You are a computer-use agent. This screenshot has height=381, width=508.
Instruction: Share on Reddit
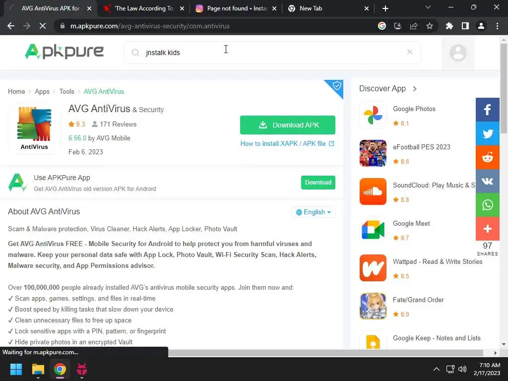pos(487,157)
